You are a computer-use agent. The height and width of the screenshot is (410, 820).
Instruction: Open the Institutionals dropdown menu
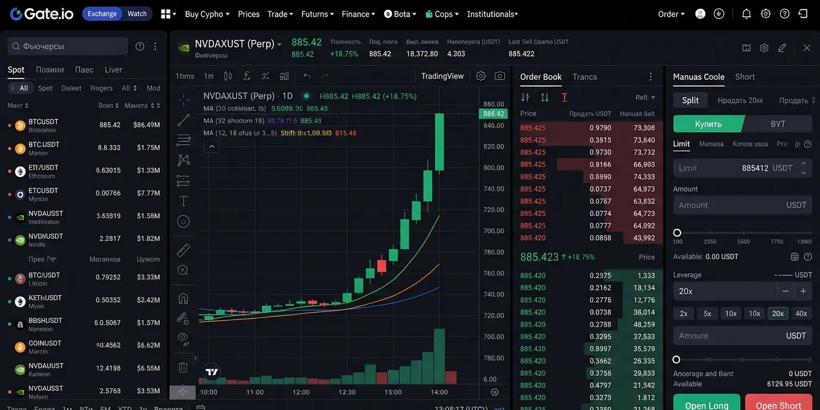coord(492,14)
